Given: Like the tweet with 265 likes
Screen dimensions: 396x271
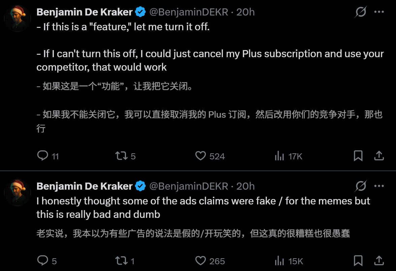Looking at the screenshot, I should (x=201, y=261).
